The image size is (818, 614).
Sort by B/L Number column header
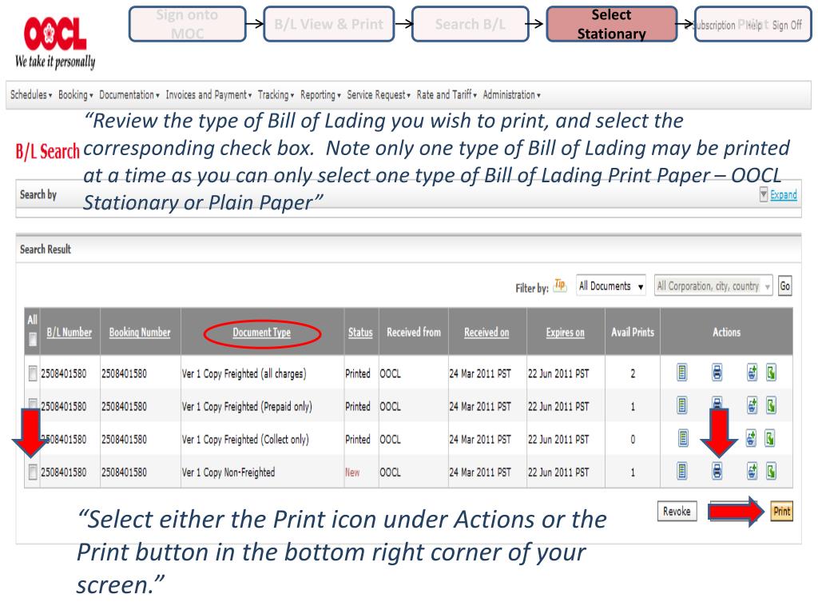[69, 332]
